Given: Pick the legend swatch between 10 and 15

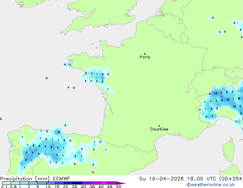Looking at the screenshot, I should point(51,183).
